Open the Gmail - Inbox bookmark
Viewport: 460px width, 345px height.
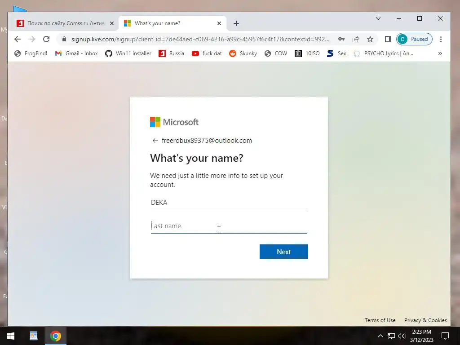pos(76,53)
